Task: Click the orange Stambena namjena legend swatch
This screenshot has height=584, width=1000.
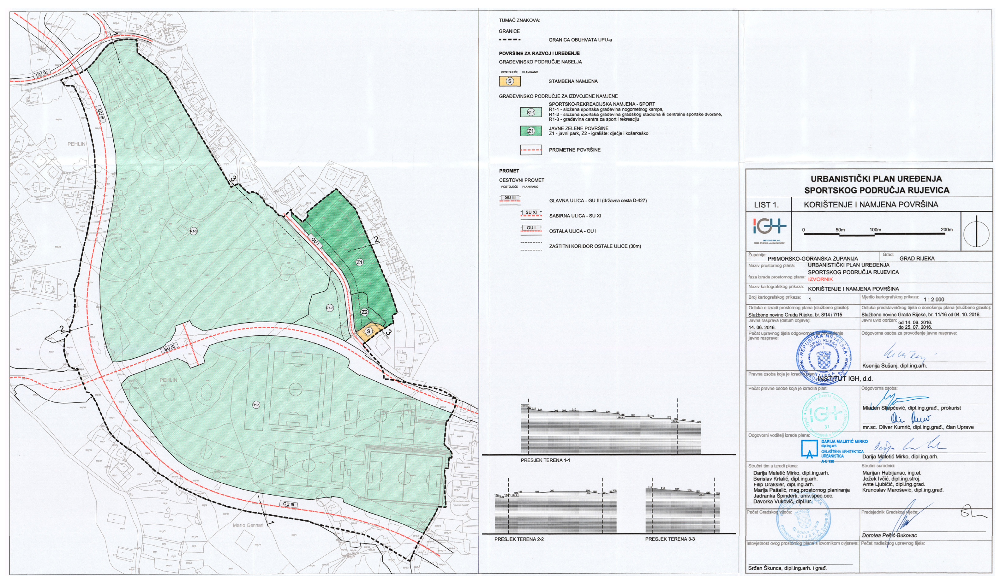Action: pyautogui.click(x=510, y=81)
